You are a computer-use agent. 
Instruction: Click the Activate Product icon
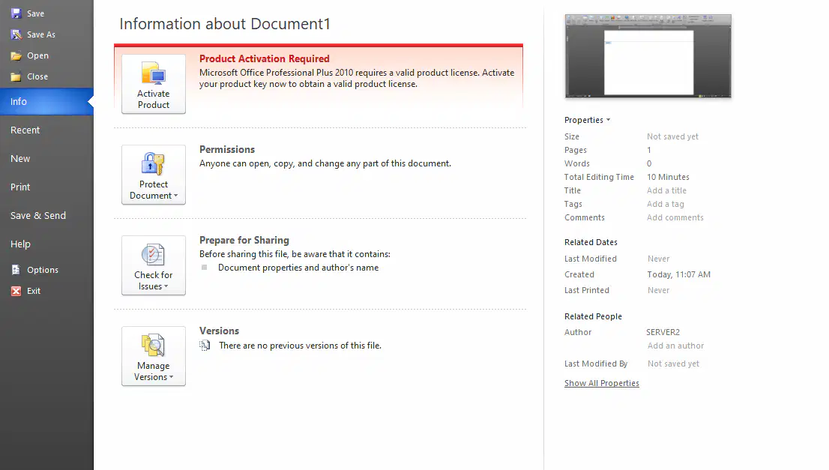point(154,74)
